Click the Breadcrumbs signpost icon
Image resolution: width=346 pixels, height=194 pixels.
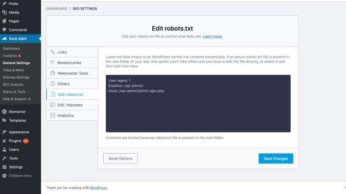tap(53, 62)
